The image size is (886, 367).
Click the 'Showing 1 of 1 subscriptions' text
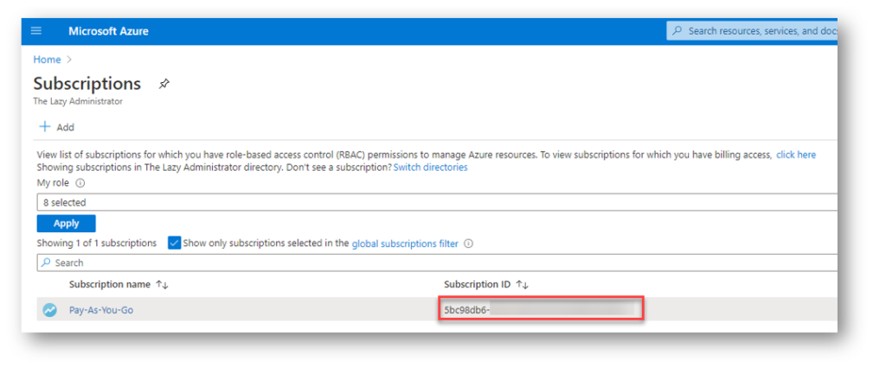tap(97, 243)
